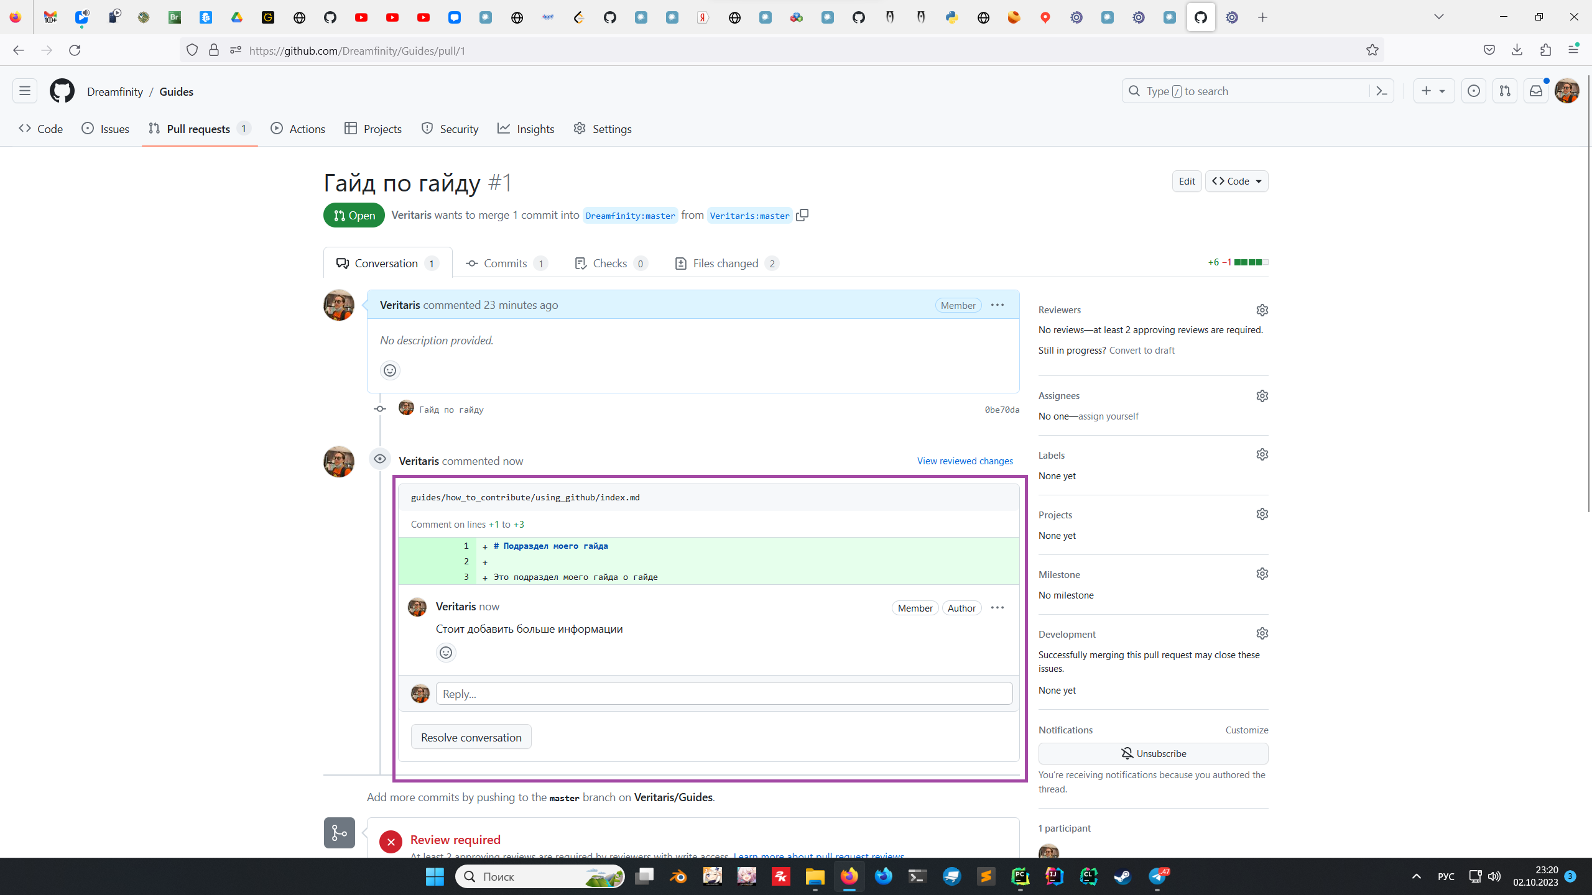Open the command palette icon
This screenshot has width=1592, height=895.
pyautogui.click(x=1382, y=91)
